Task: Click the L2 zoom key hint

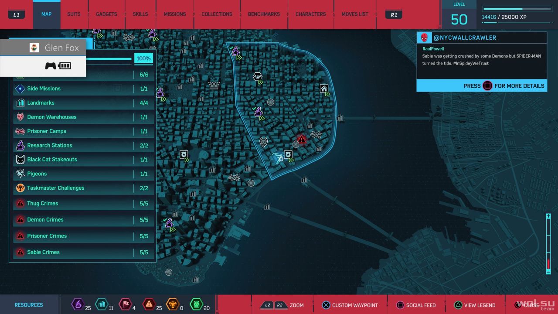Action: tap(267, 305)
